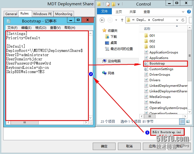The image size is (194, 154).
Task: Open the quick access toolbar dropdown
Action: 118,4
